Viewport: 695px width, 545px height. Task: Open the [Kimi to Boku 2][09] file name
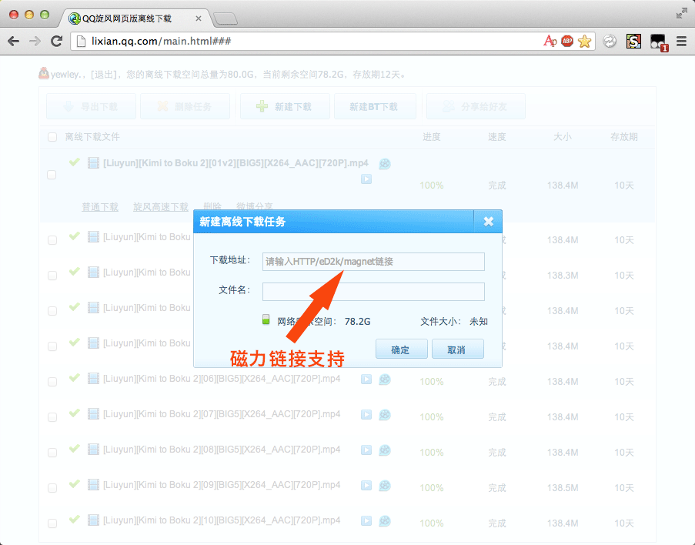click(x=222, y=485)
